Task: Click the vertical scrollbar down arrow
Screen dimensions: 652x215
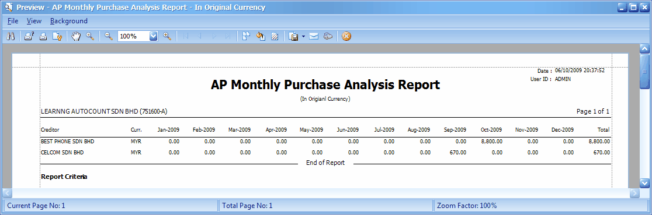Action: tap(644, 183)
